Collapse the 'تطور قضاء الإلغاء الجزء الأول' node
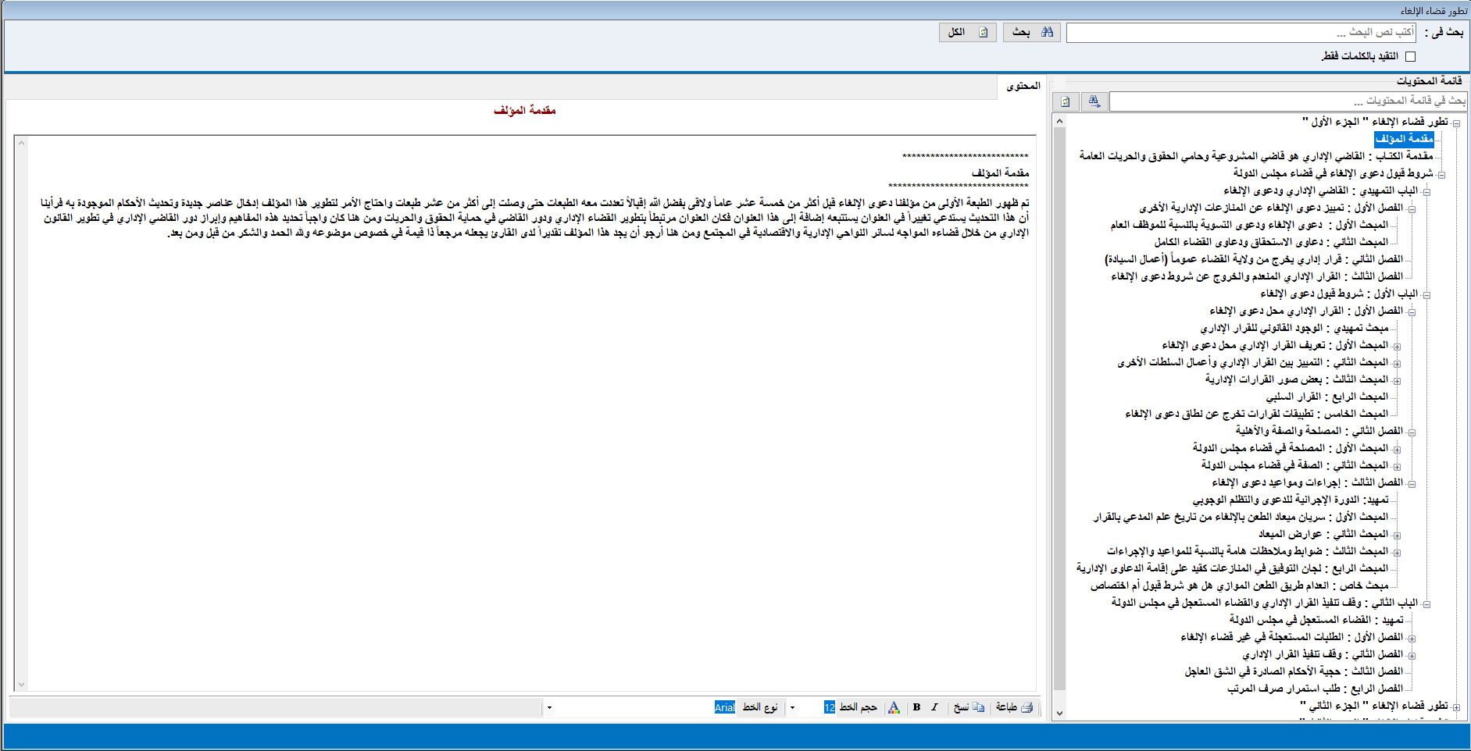This screenshot has width=1471, height=751. [x=1456, y=123]
